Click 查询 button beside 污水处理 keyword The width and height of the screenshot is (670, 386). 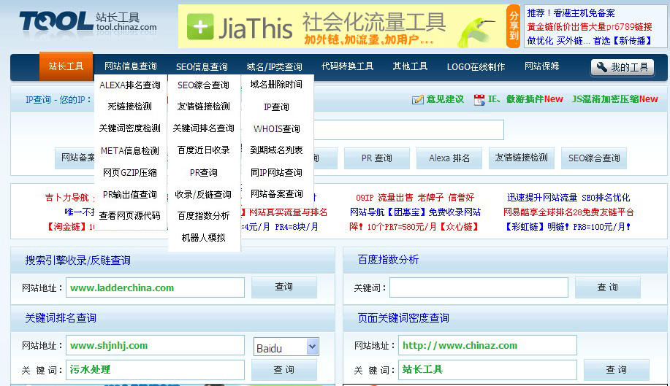pos(283,370)
